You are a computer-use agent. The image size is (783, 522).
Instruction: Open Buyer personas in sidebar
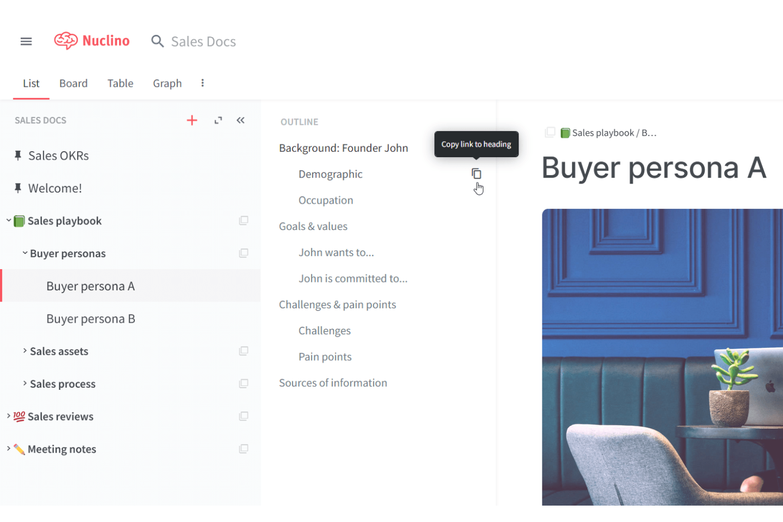click(68, 253)
